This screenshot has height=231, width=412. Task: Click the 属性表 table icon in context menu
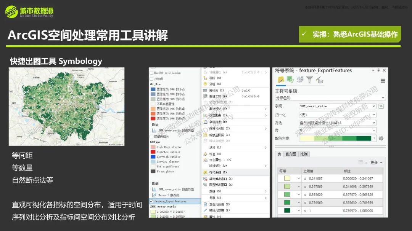click(206, 91)
